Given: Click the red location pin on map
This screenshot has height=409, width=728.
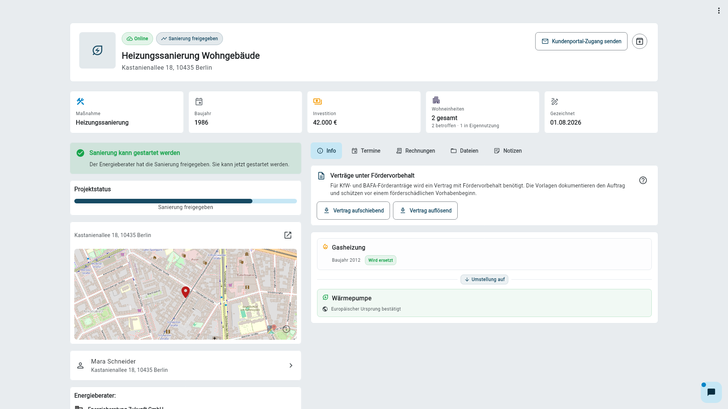Looking at the screenshot, I should coord(185,292).
